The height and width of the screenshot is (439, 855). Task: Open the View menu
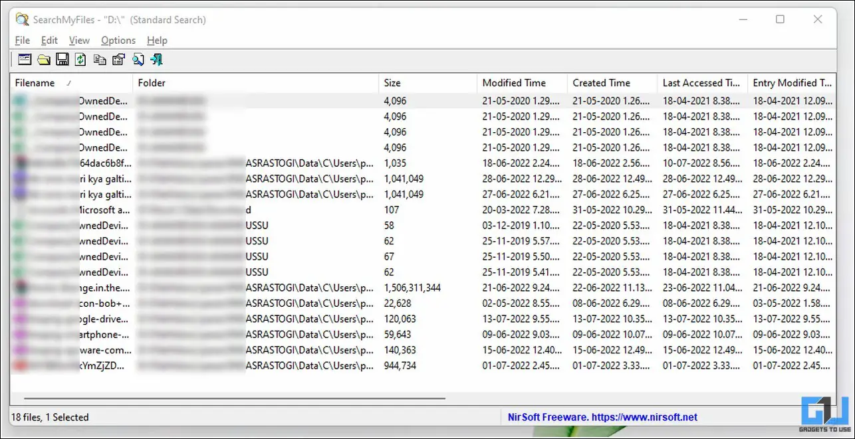79,41
